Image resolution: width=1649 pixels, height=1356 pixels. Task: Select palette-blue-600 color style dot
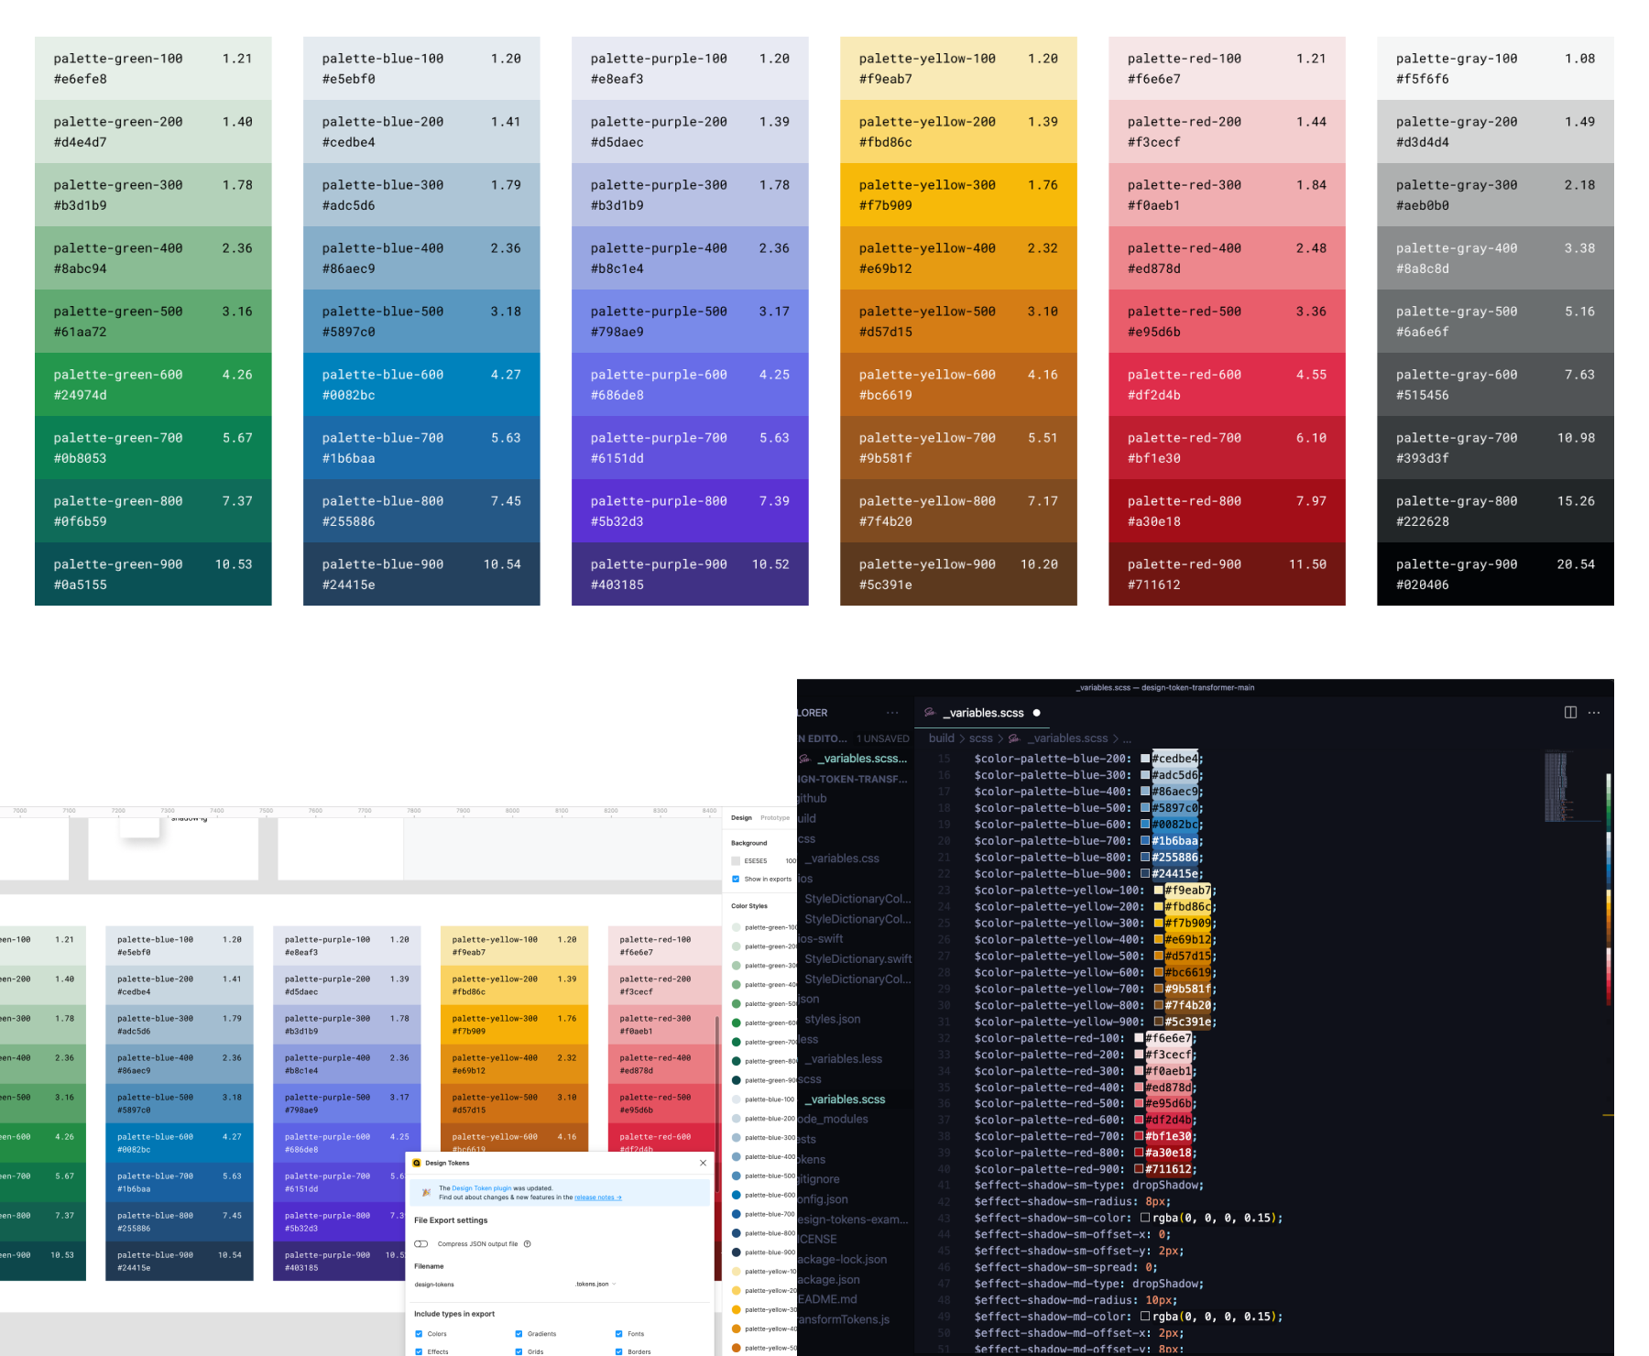click(x=737, y=1195)
